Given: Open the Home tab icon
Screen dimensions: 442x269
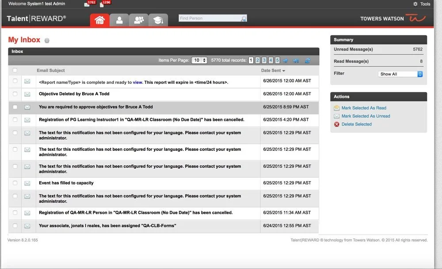Looking at the screenshot, I should [99, 20].
